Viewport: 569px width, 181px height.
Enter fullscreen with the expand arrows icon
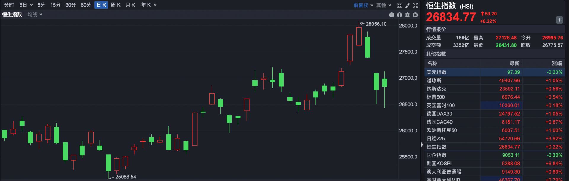coord(415,5)
